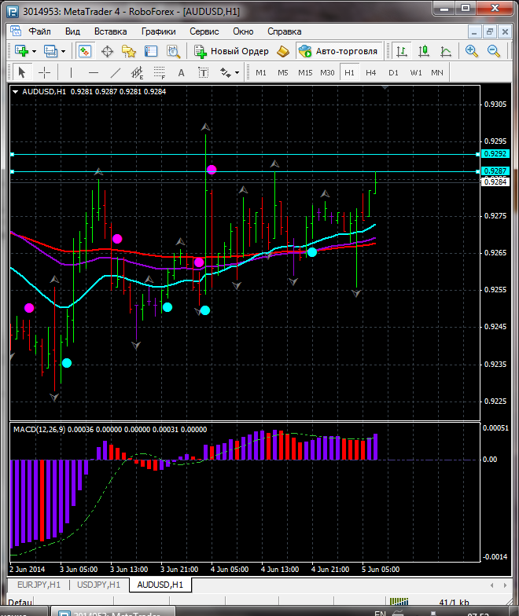Expand the arrows objects dropdown

[237, 72]
